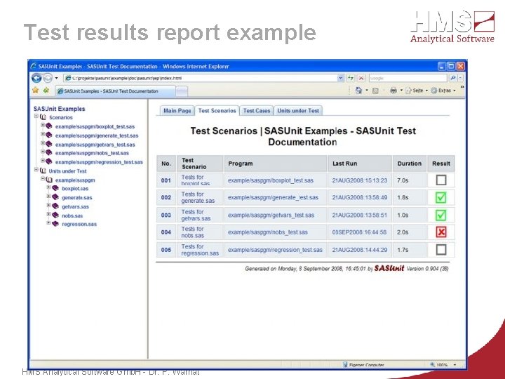The image size is (505, 379).
Task: Open the Extras tools menu
Action: point(443,91)
